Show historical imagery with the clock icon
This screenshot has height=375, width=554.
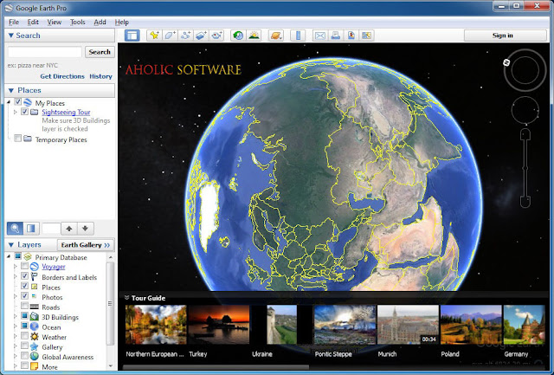coord(239,36)
